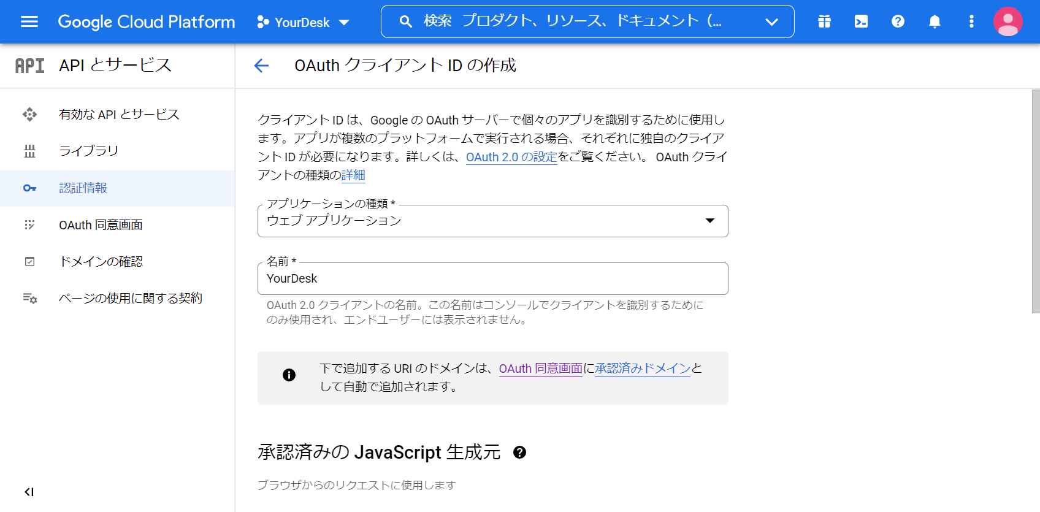Click the dropdown arrow for application type
Screen dimensions: 1040x512
coord(710,221)
